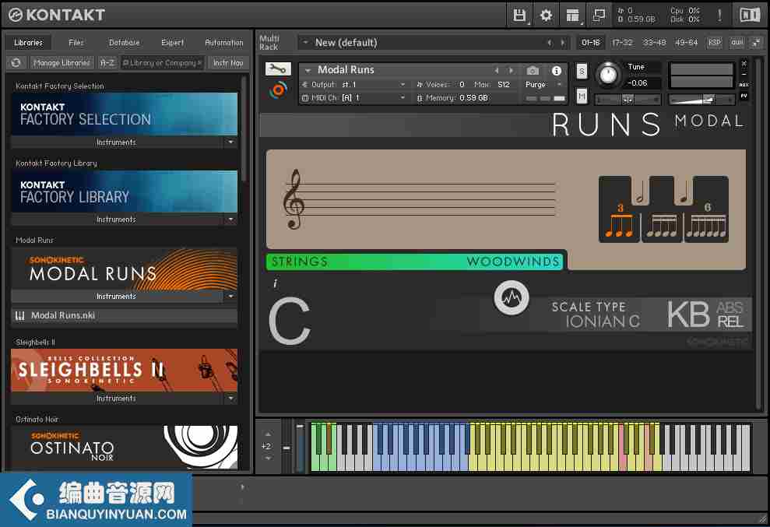This screenshot has height=527, width=770.
Task: Select rack page 17-32
Action: (x=622, y=43)
